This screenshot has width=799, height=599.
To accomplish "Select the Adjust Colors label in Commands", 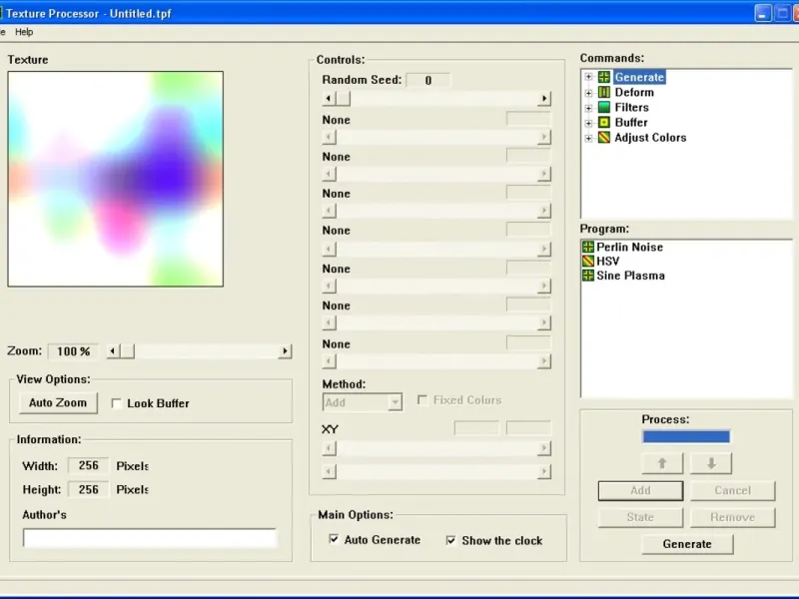I will [x=651, y=138].
